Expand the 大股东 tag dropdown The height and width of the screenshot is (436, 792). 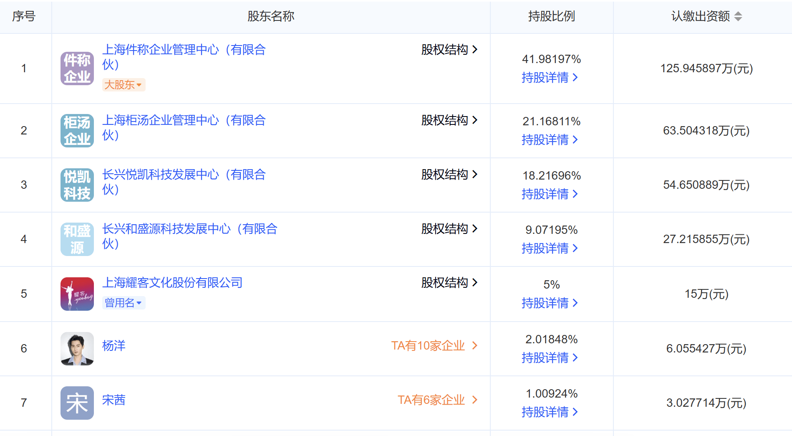click(123, 85)
